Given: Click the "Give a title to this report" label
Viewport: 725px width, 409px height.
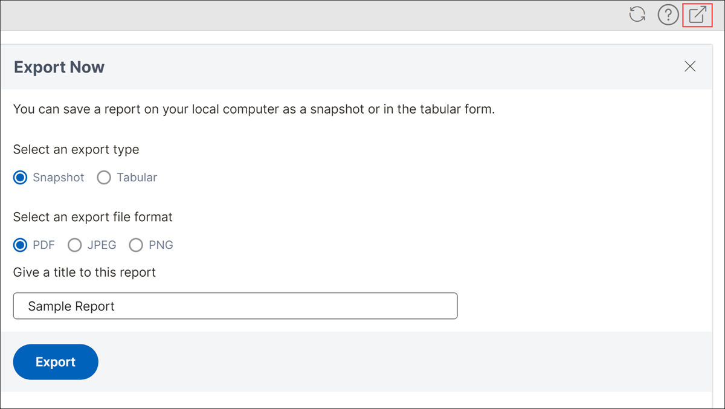Looking at the screenshot, I should (x=85, y=272).
